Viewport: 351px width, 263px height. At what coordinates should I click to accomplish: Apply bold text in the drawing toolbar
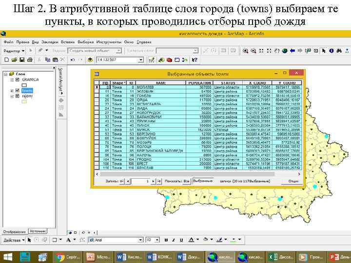[x=167, y=240]
